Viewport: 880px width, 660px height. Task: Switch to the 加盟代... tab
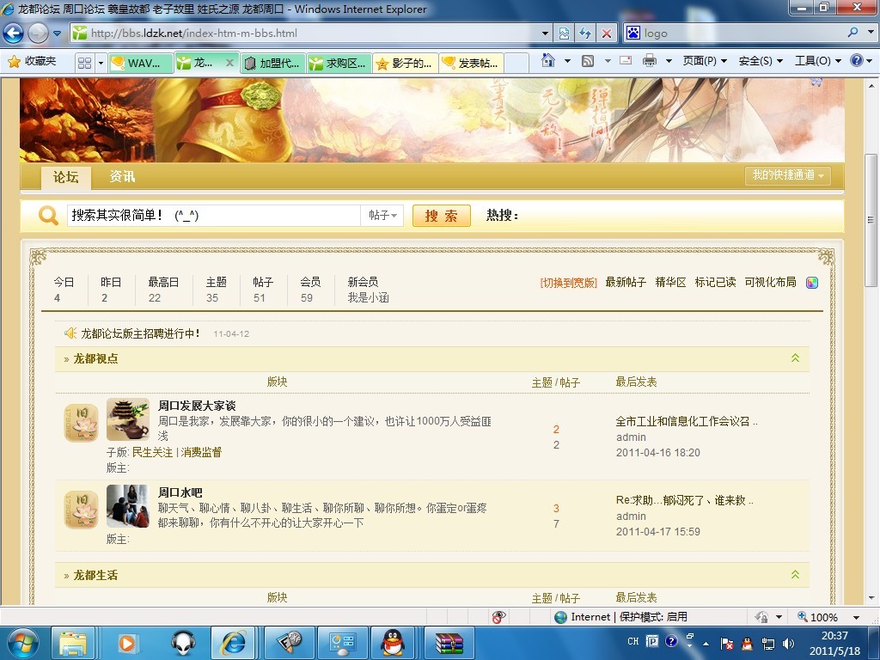pos(273,64)
